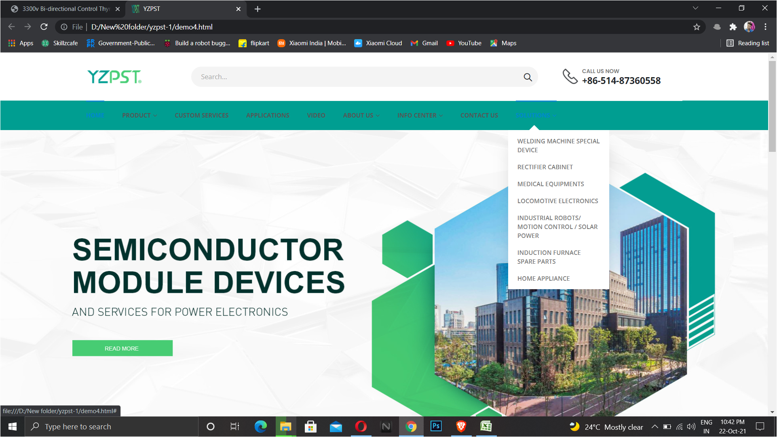Reload the page
The height and width of the screenshot is (437, 777).
[44, 27]
